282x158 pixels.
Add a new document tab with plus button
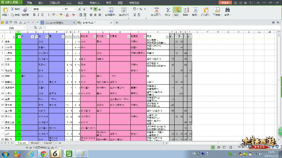117,22
